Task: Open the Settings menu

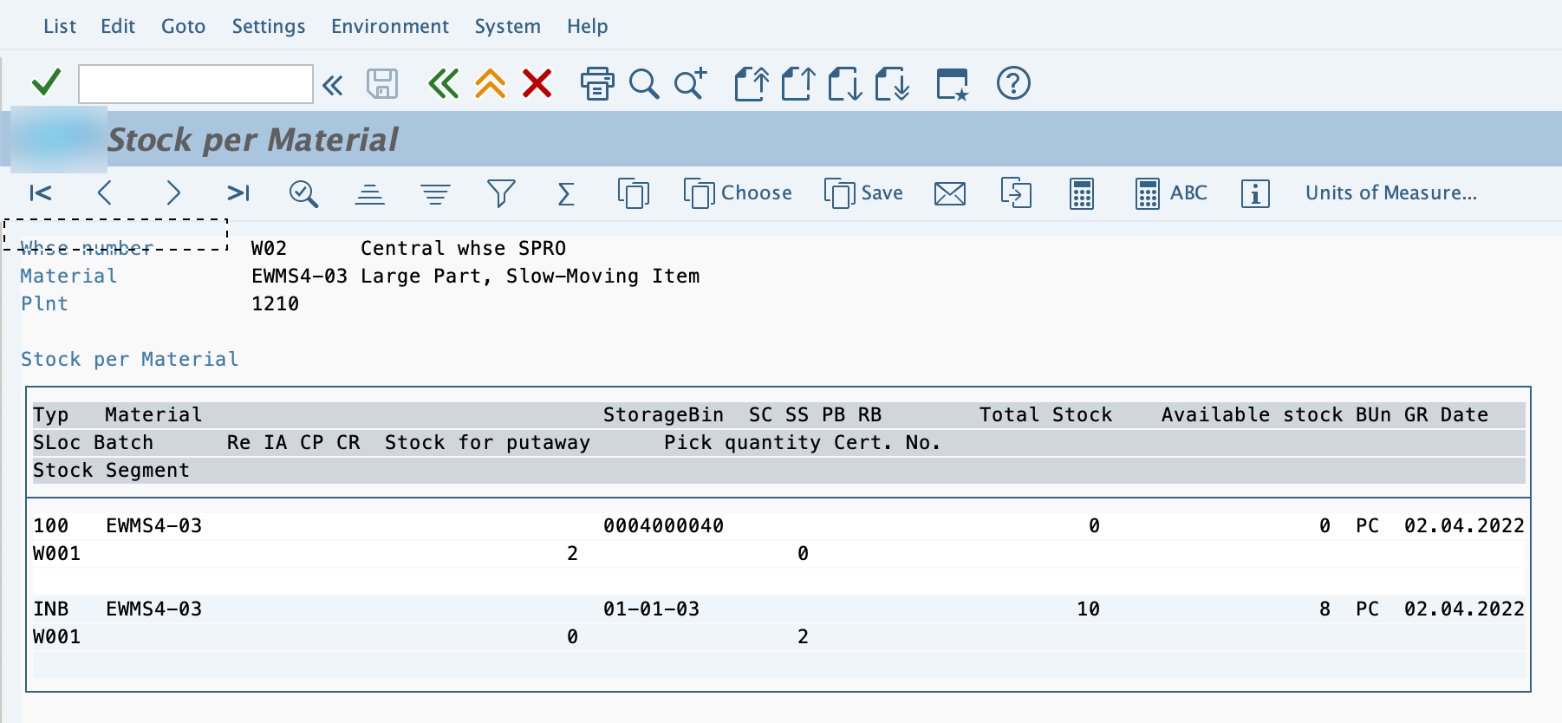Action: [269, 26]
